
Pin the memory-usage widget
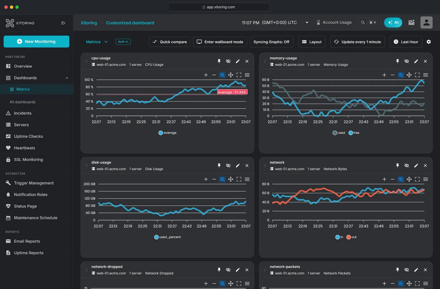(397, 61)
